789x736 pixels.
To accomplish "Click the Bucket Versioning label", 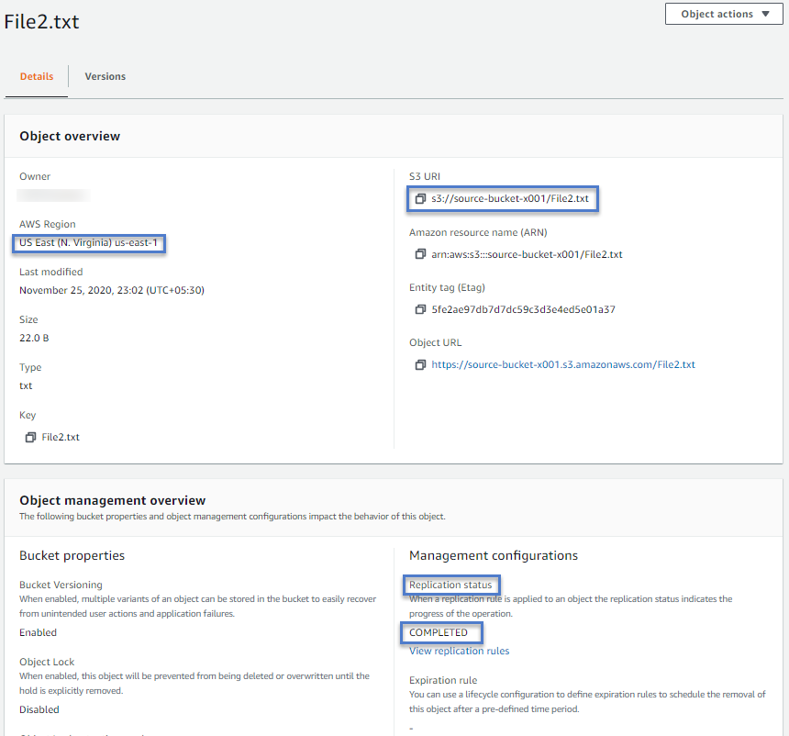I will tap(61, 585).
